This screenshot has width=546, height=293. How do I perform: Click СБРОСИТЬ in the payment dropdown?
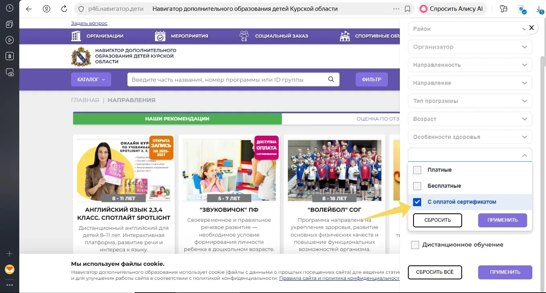click(x=438, y=220)
